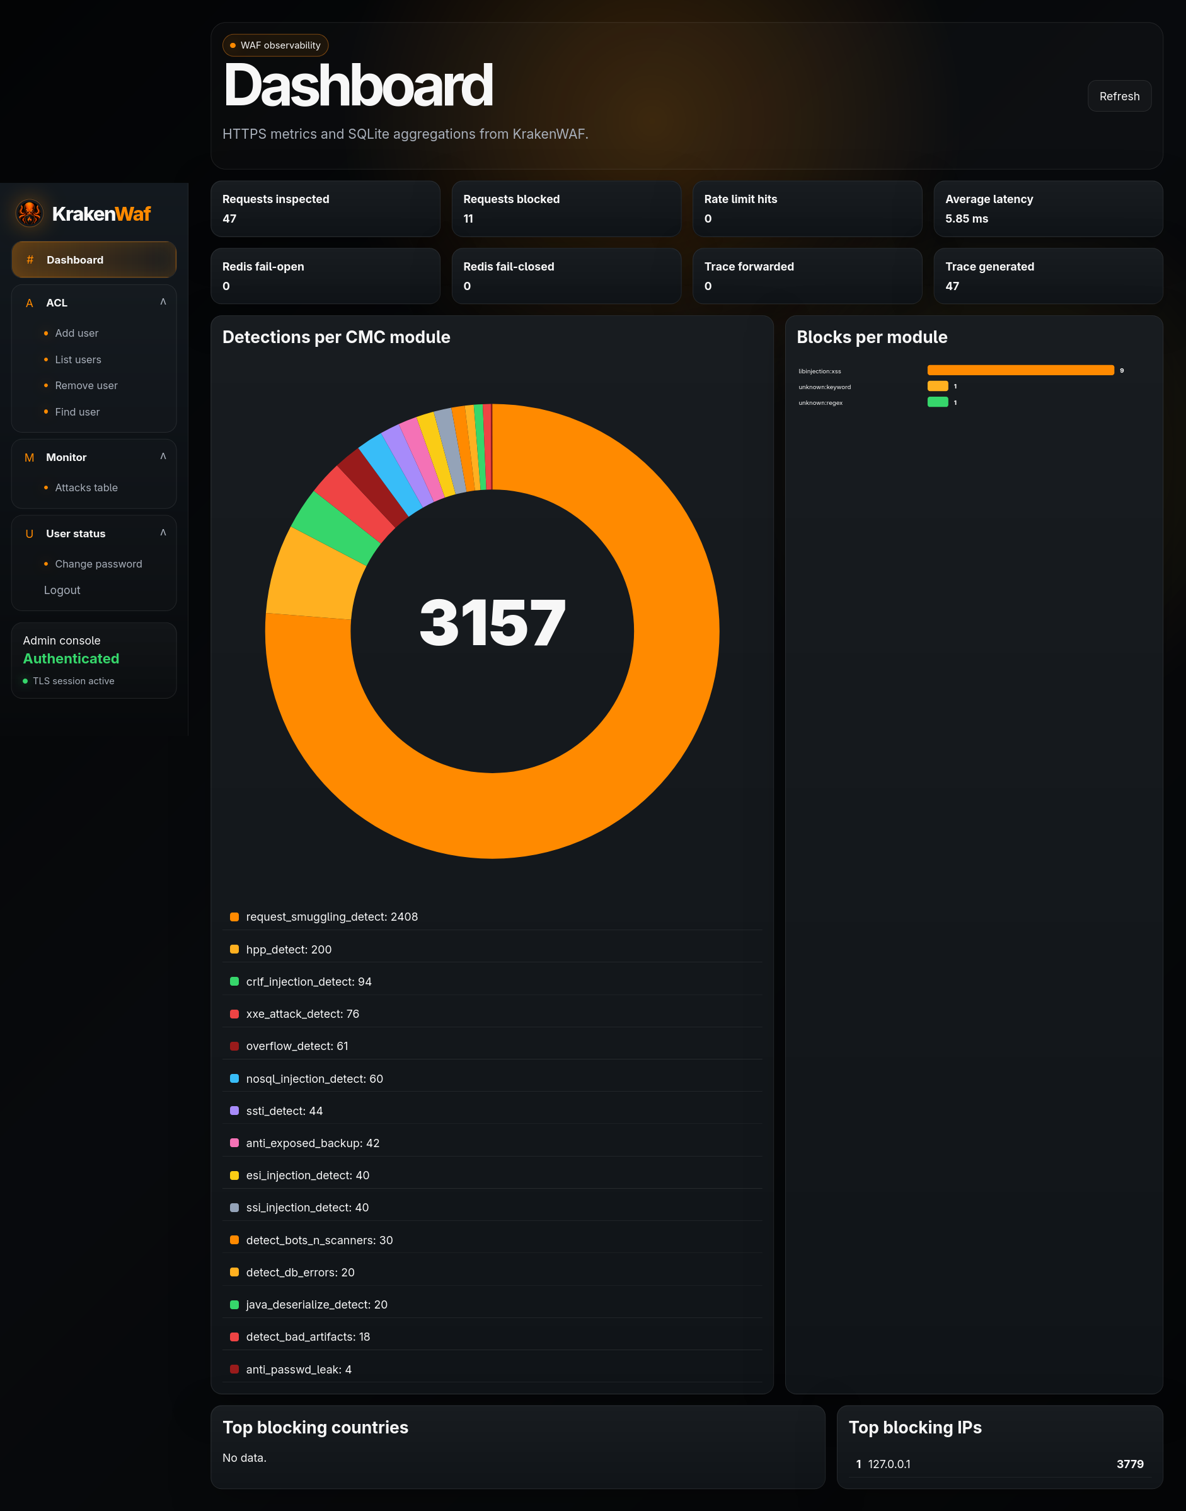The width and height of the screenshot is (1186, 1511).
Task: Collapse the ACL section chevron
Action: point(163,301)
